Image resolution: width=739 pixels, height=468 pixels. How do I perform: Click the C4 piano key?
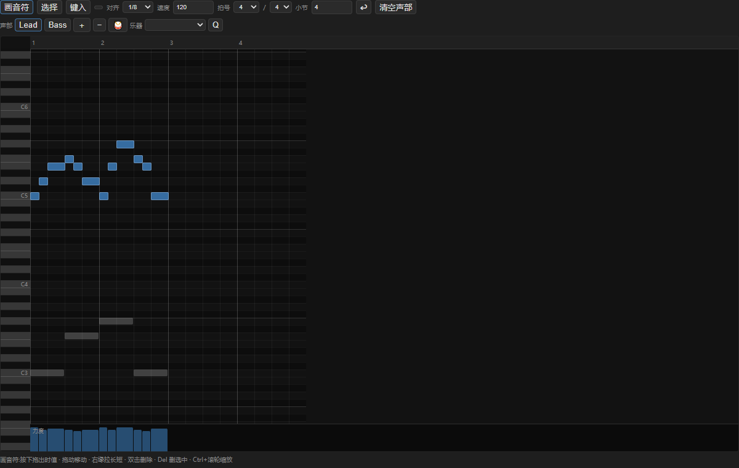(15, 284)
